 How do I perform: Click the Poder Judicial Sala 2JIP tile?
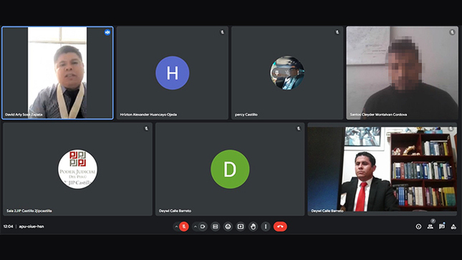(77, 169)
